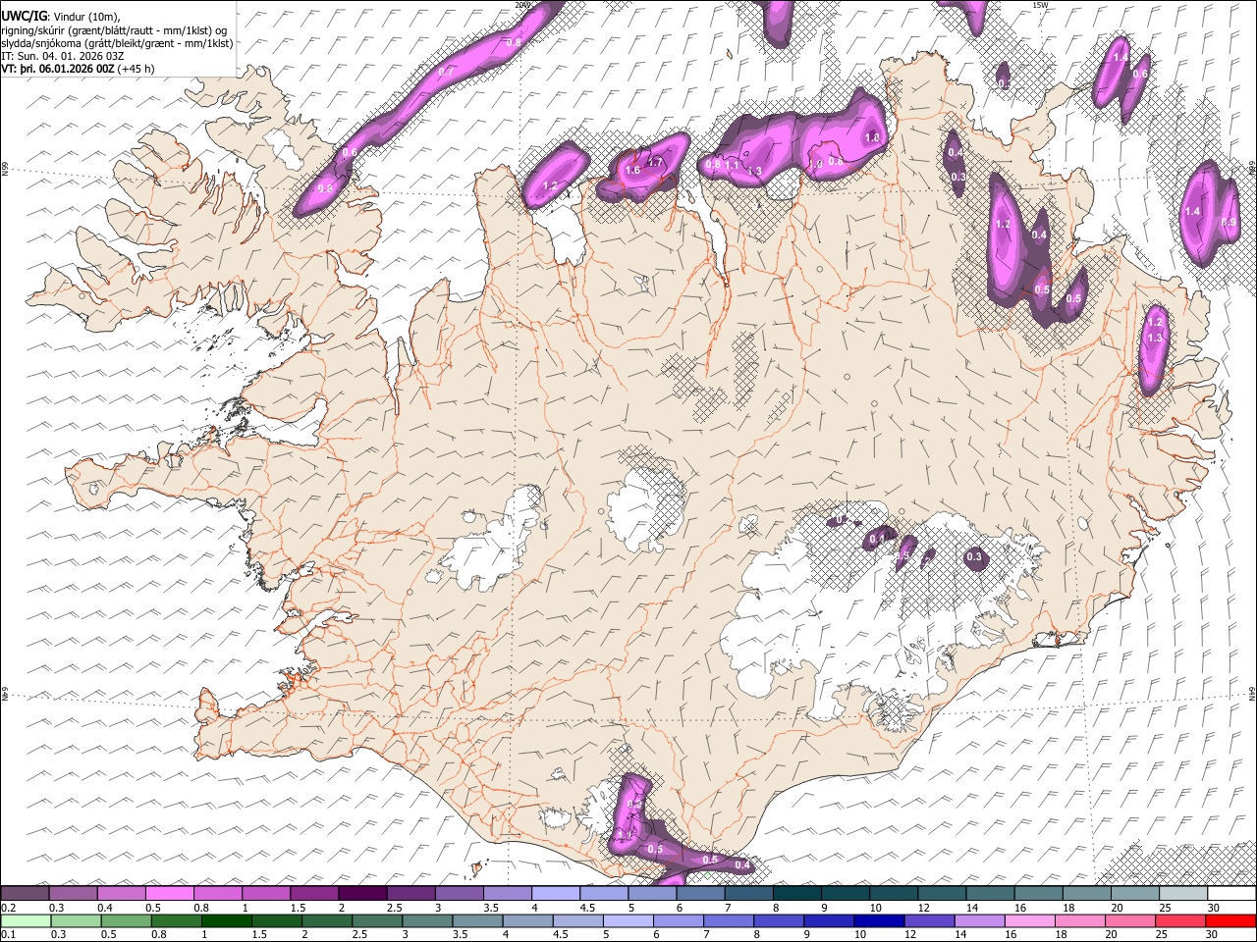Image resolution: width=1257 pixels, height=942 pixels.
Task: Click the 'slydda/snjókoma' description line
Action: click(x=117, y=43)
